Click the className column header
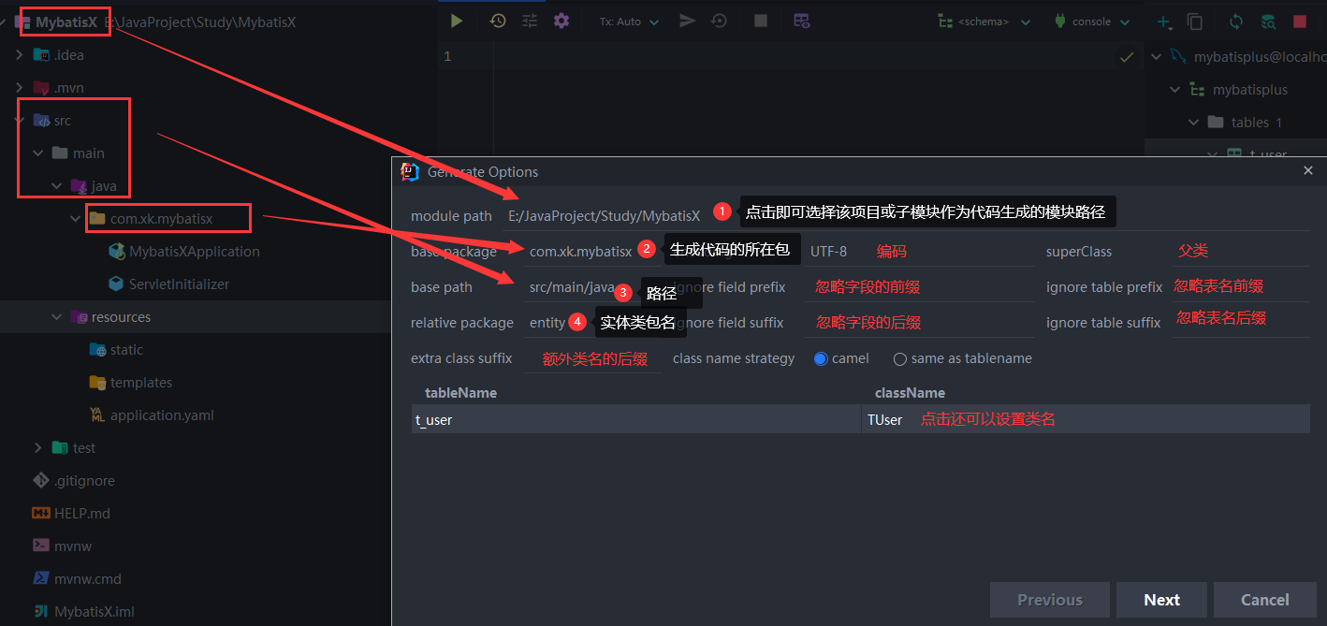The height and width of the screenshot is (626, 1327). [x=910, y=392]
